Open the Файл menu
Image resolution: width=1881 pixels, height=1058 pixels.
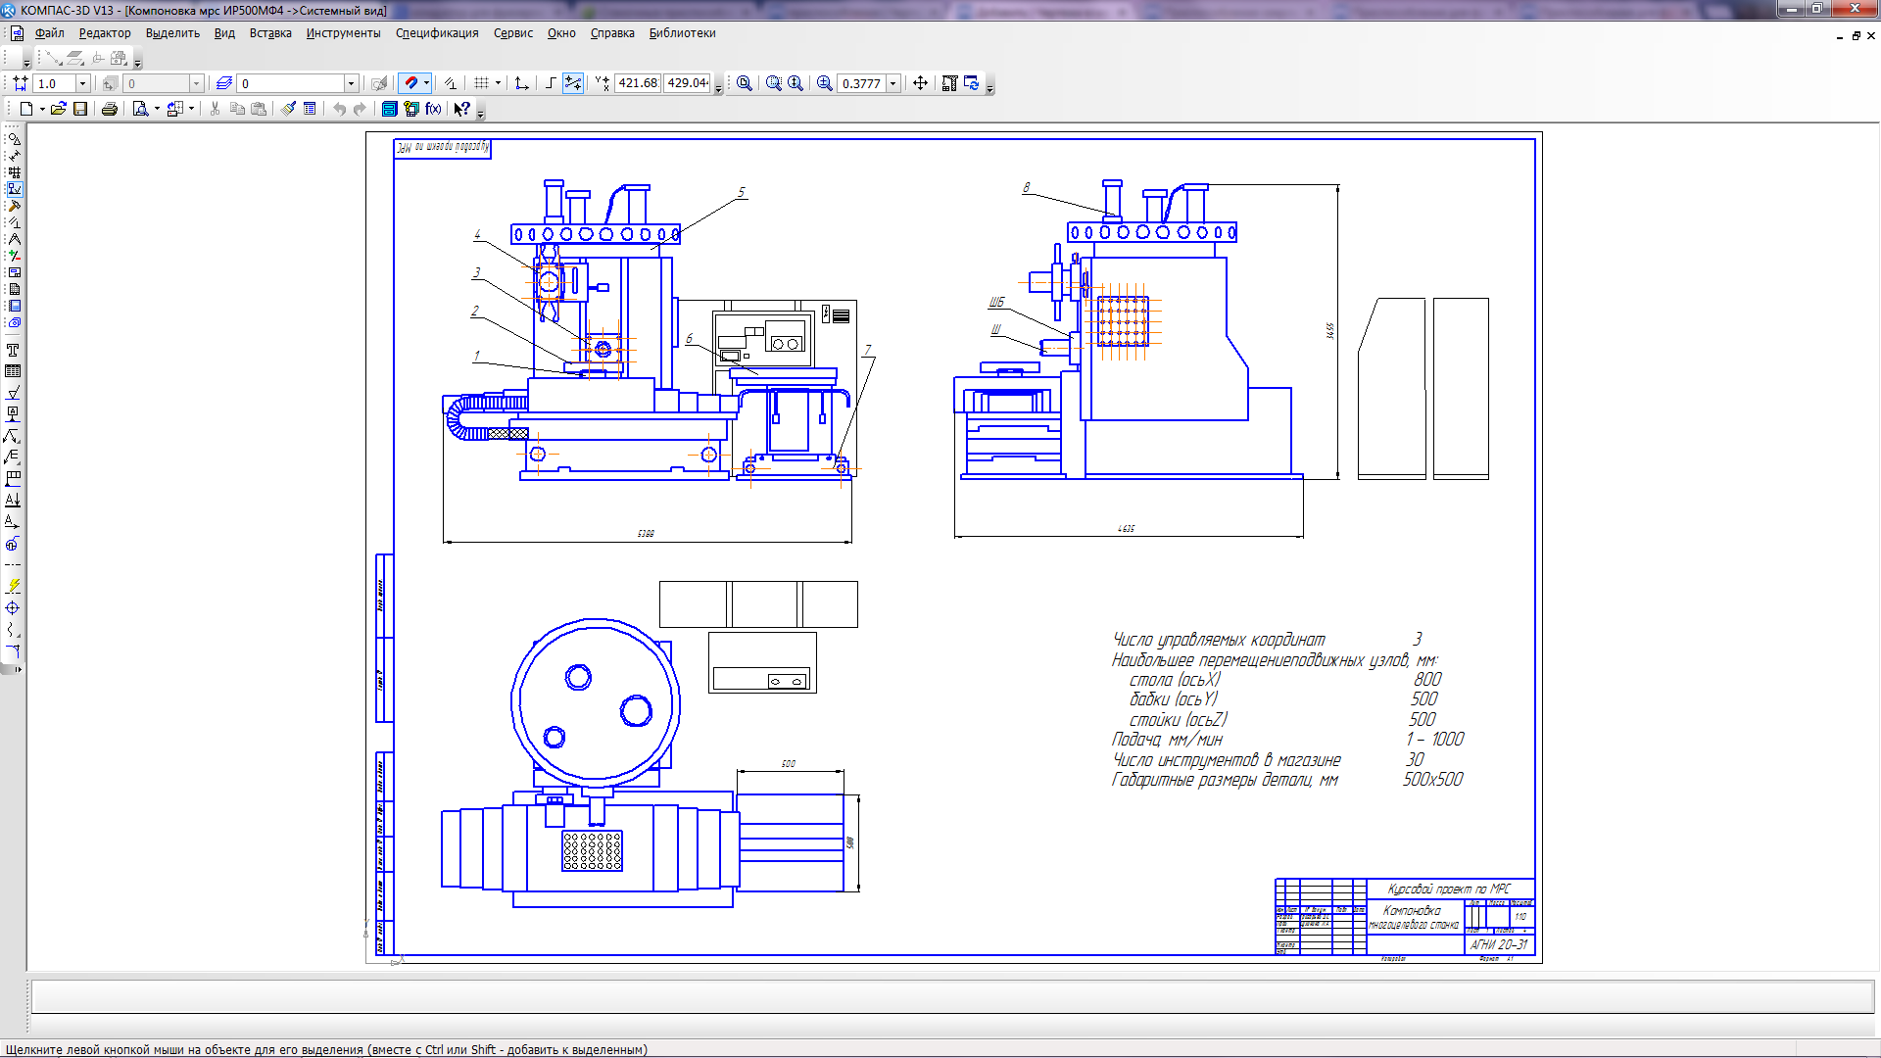coord(50,33)
